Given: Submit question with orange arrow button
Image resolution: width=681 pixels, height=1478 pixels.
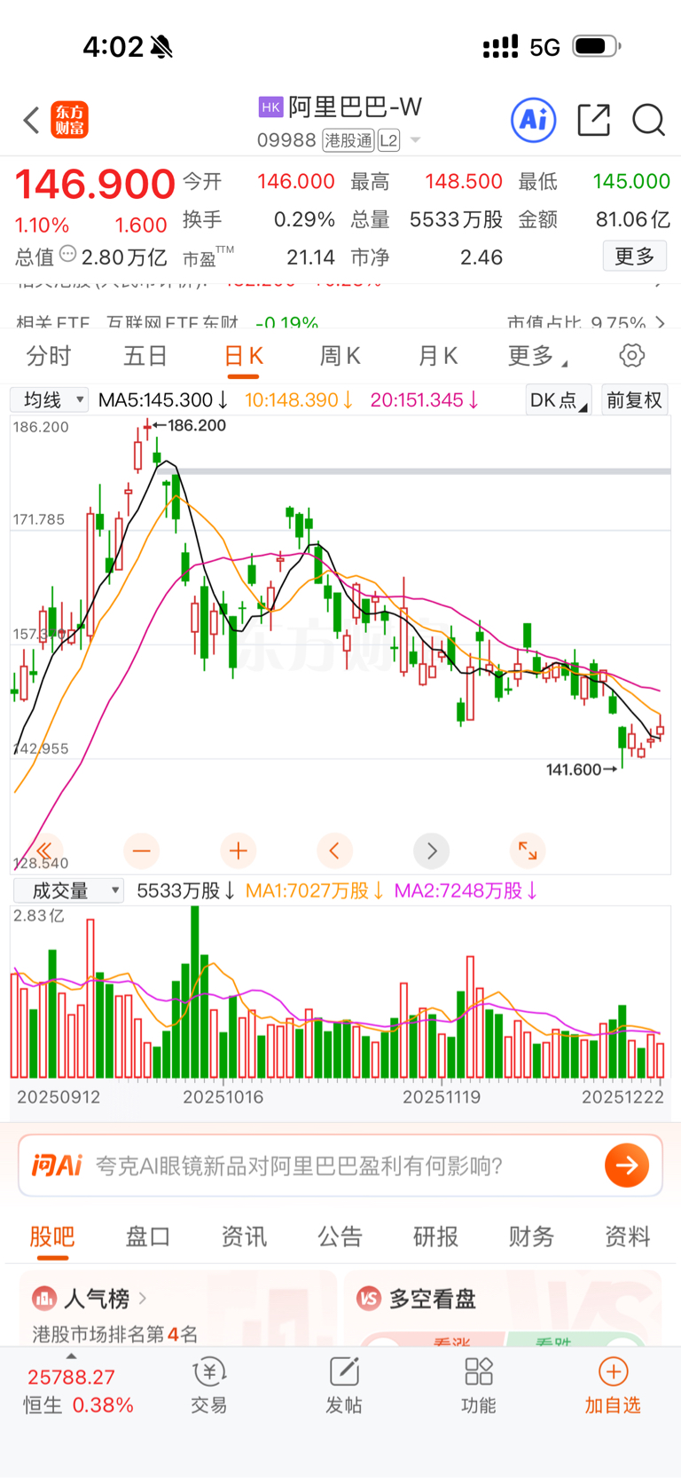Looking at the screenshot, I should point(627,1166).
